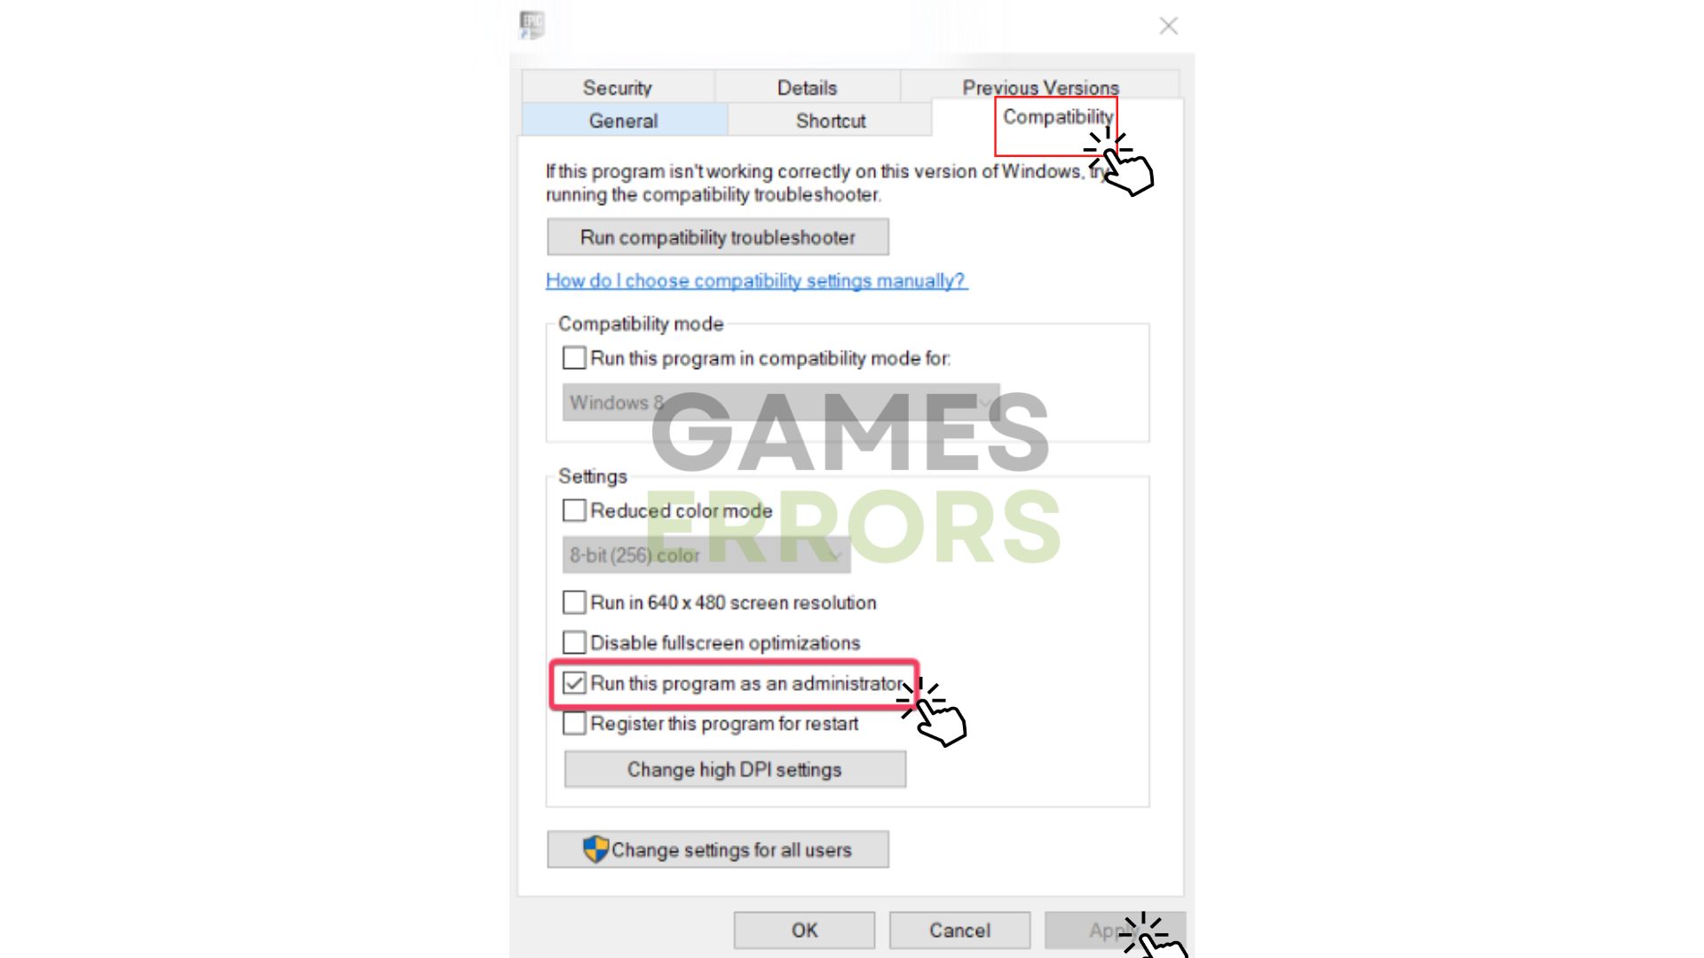Open the Details tab

[807, 87]
